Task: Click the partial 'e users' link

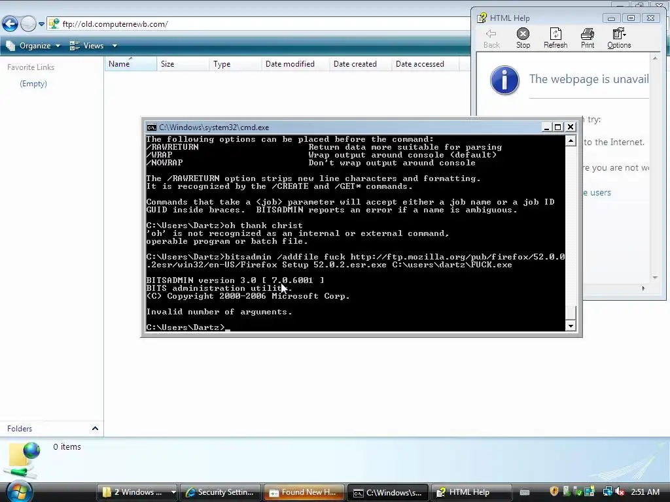Action: (x=597, y=193)
